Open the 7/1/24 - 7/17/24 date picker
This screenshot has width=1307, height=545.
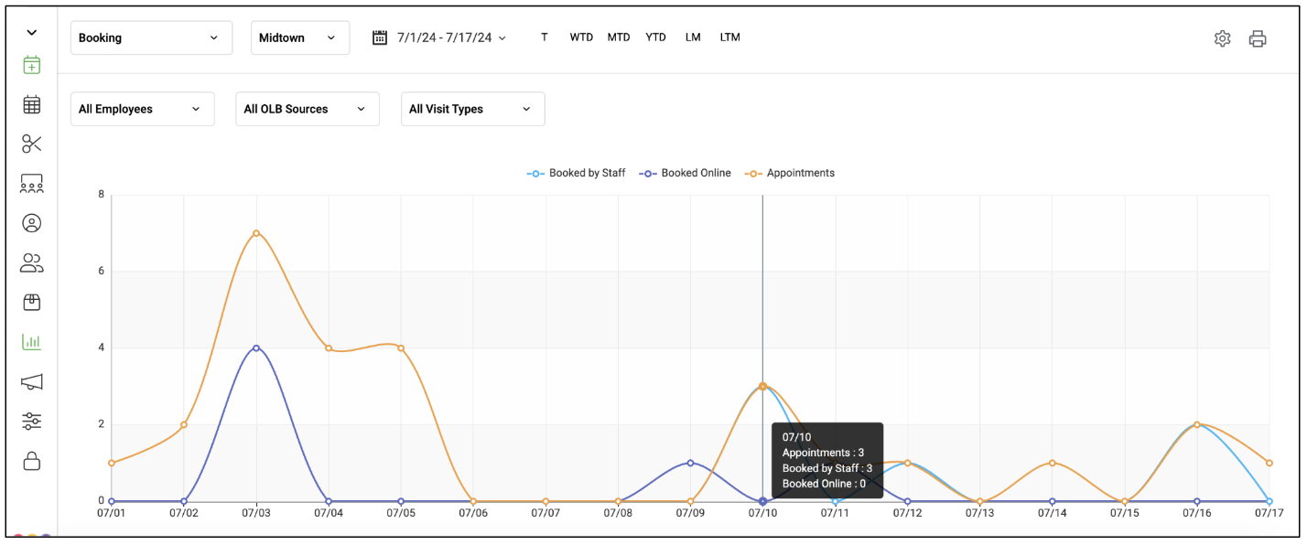439,37
